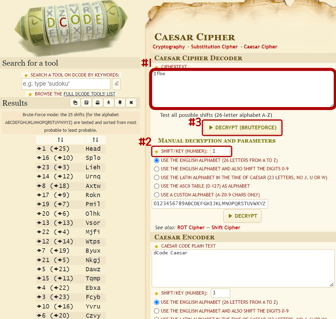Image resolution: width=336 pixels, height=319 pixels.
Task: Select the result 'Splo'
Action: click(x=93, y=158)
